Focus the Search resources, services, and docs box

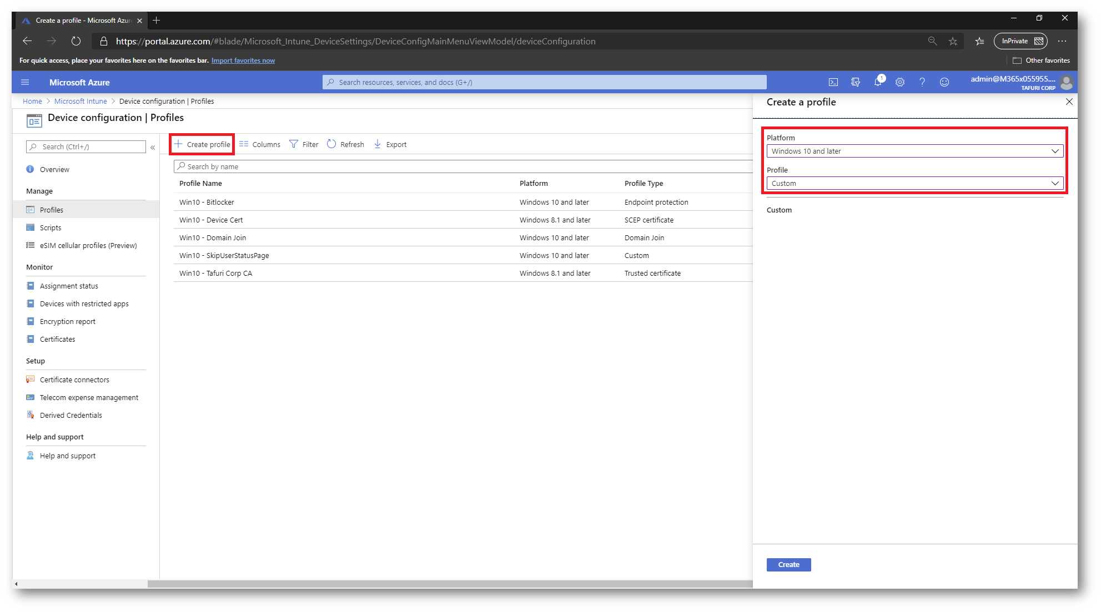(x=544, y=82)
